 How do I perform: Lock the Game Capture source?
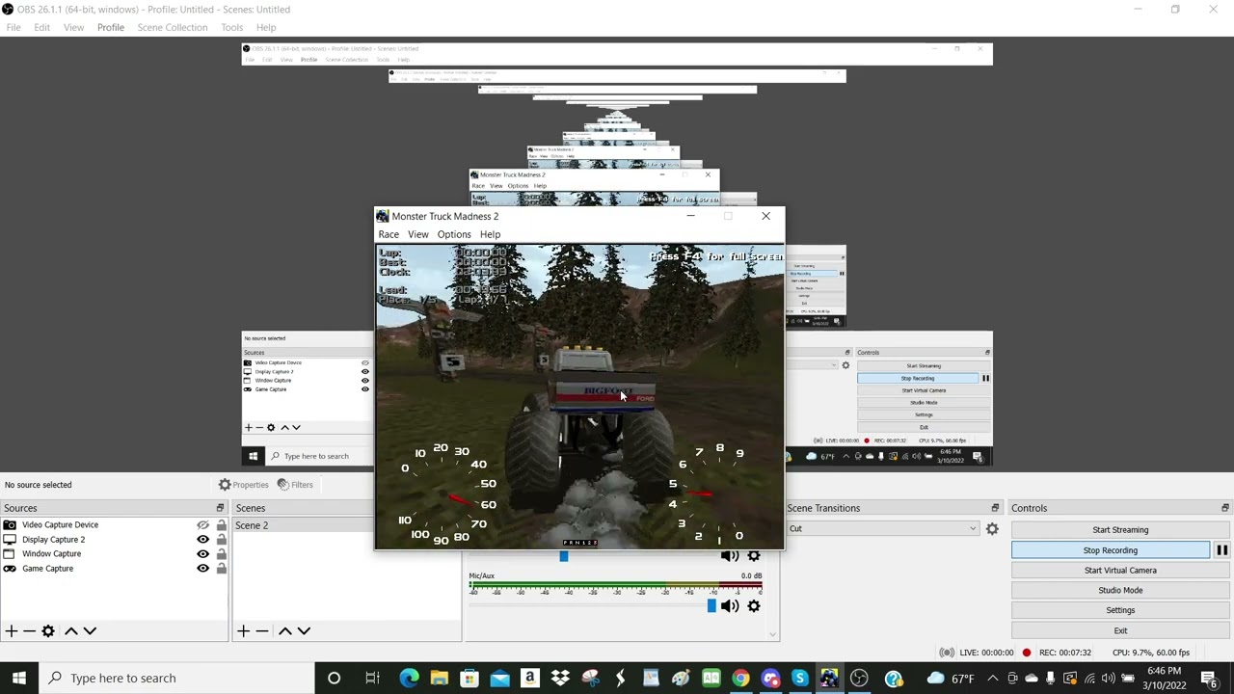(221, 569)
